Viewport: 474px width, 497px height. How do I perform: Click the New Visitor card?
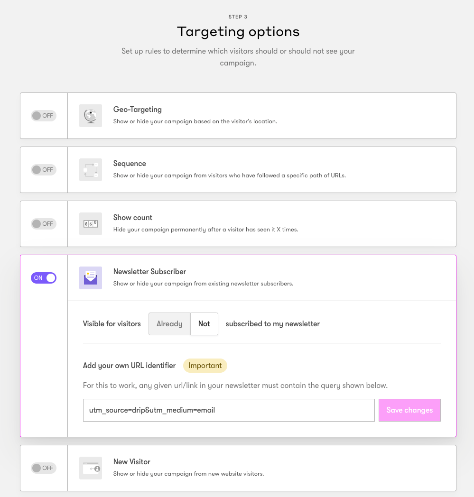pyautogui.click(x=261, y=468)
